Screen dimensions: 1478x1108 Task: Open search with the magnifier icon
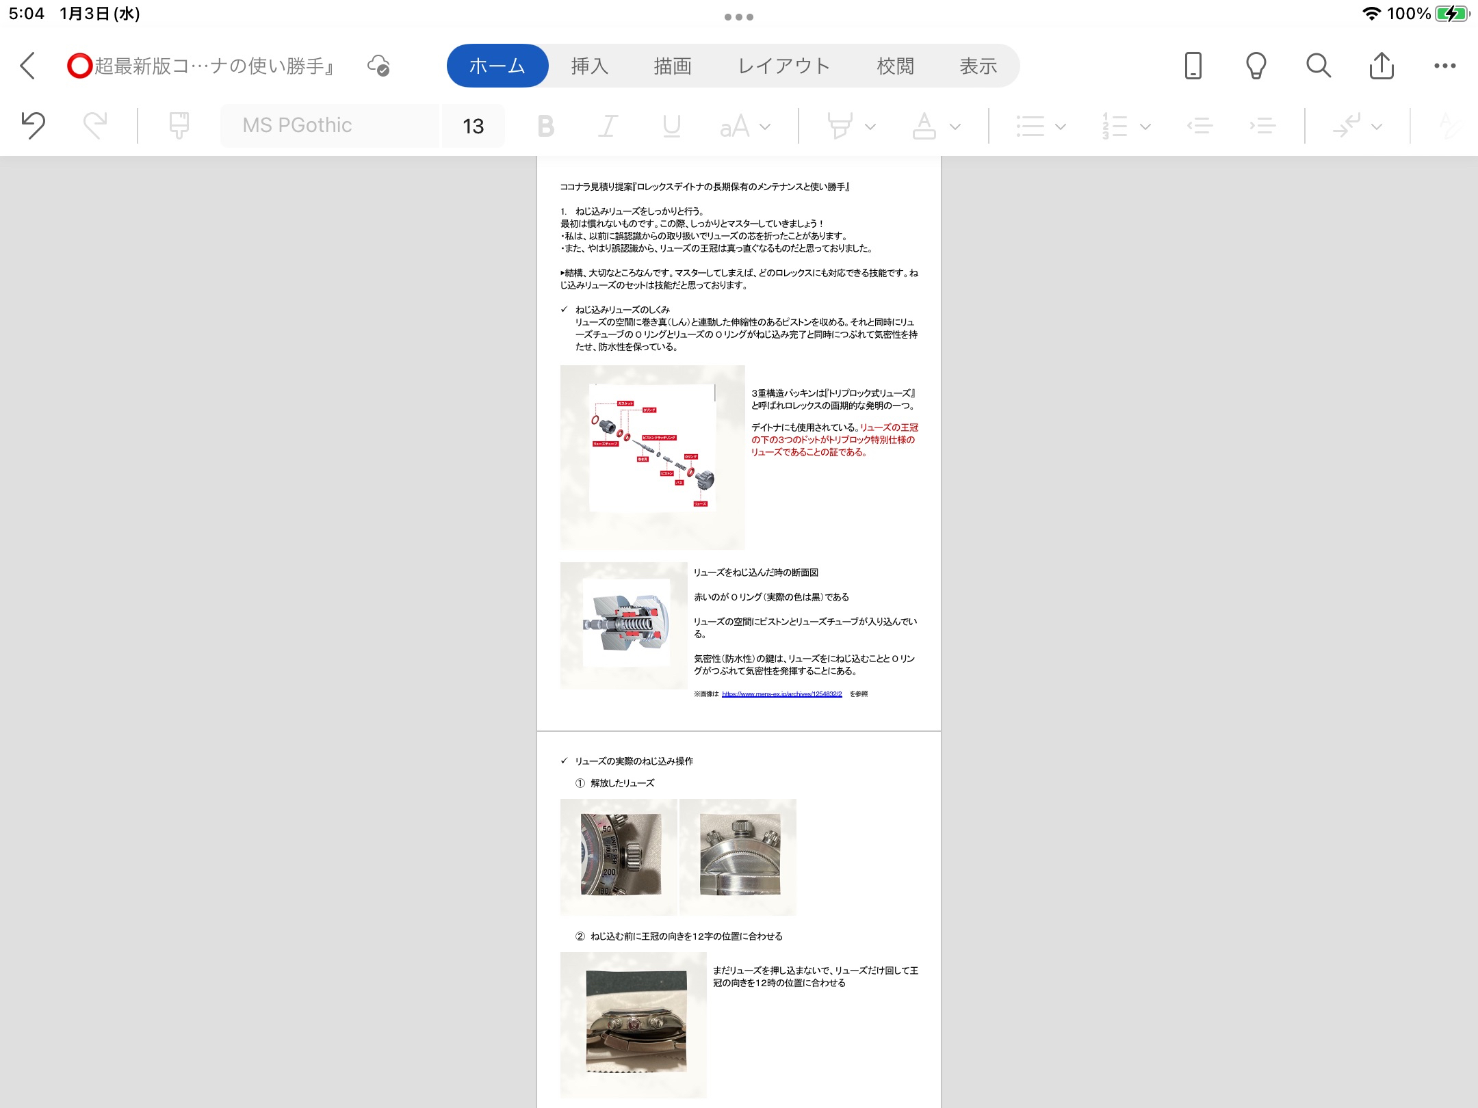(x=1319, y=66)
